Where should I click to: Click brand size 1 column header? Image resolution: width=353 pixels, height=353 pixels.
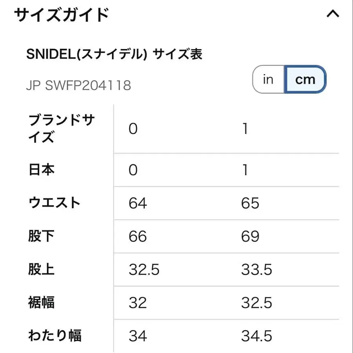[x=245, y=129]
